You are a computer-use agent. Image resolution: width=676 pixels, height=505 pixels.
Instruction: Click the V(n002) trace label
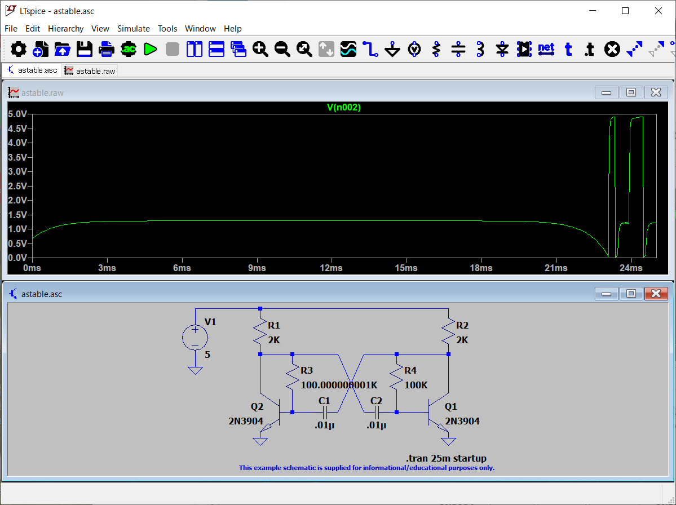[x=343, y=108]
